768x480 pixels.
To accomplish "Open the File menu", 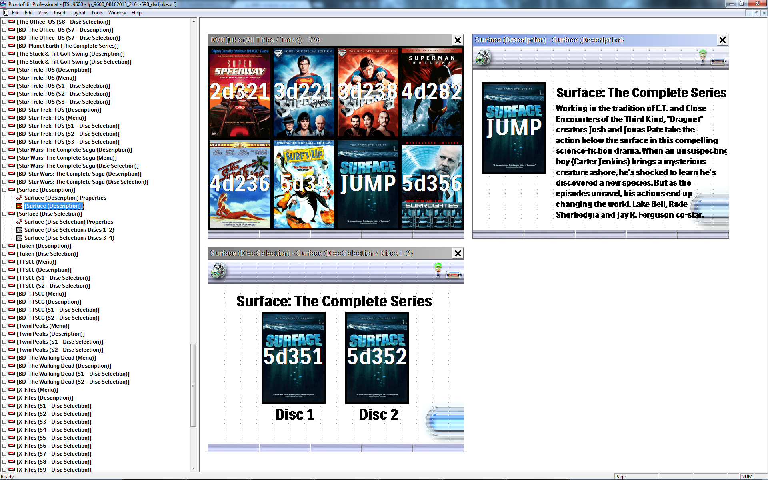I will point(16,13).
